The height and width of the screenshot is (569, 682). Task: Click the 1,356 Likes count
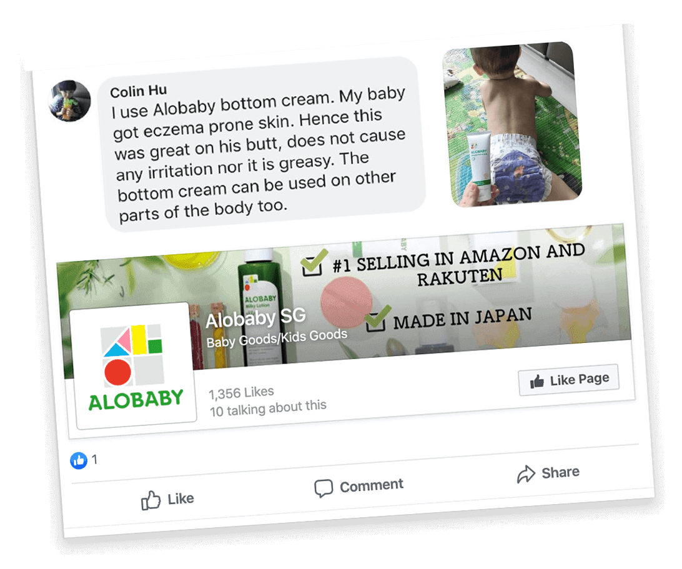click(242, 393)
